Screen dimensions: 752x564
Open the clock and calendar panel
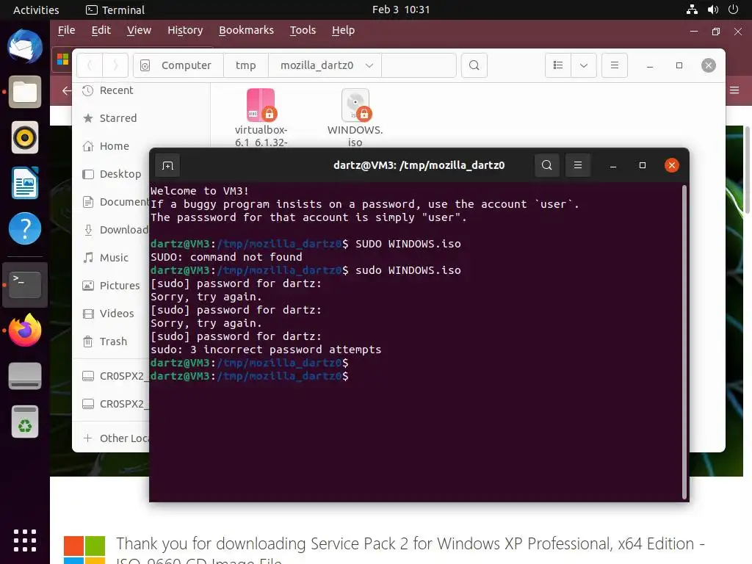tap(400, 10)
